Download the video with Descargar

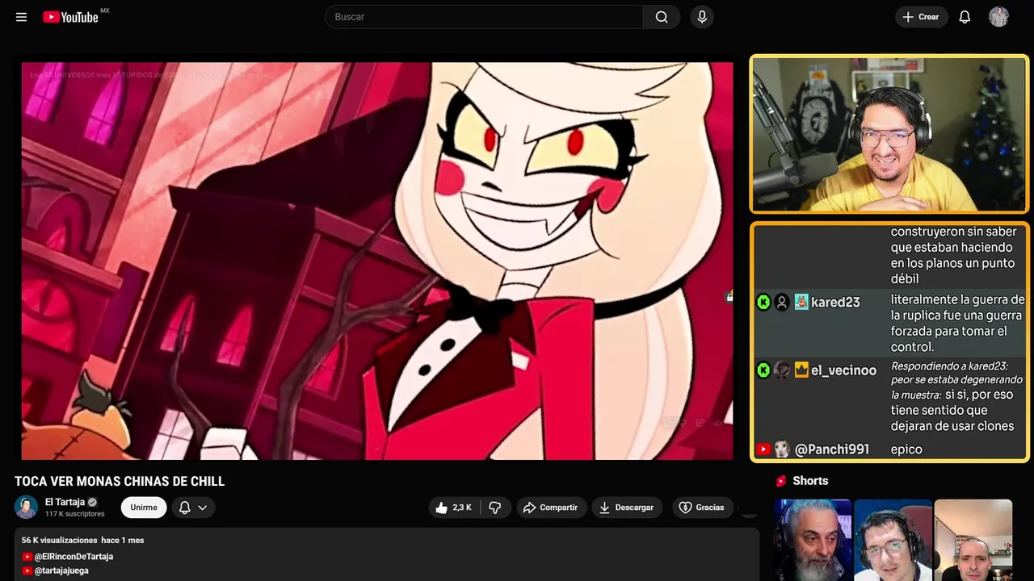[x=627, y=508]
